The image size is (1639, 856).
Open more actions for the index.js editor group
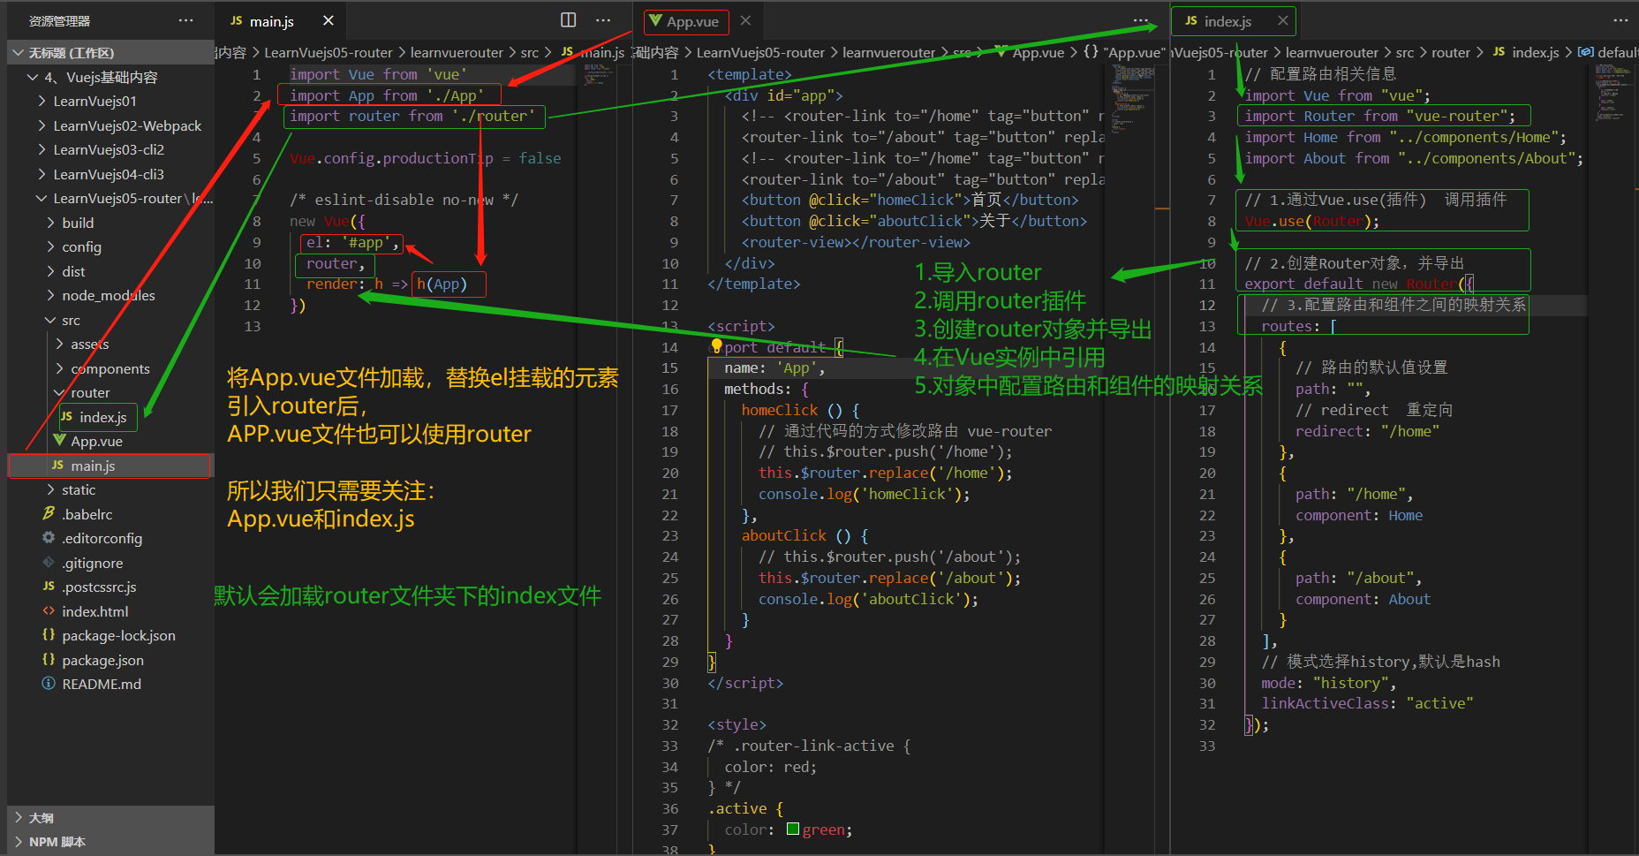[x=1620, y=20]
